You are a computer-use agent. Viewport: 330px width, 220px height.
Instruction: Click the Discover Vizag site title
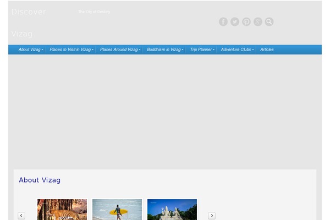(29, 23)
